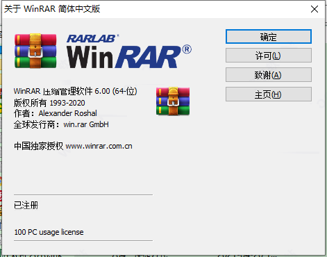Click the 中国独家授权 label
Screen dimensions: 327x257
pos(38,147)
